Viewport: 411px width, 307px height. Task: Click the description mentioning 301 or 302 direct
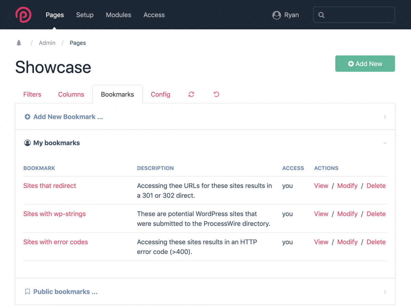click(x=204, y=191)
